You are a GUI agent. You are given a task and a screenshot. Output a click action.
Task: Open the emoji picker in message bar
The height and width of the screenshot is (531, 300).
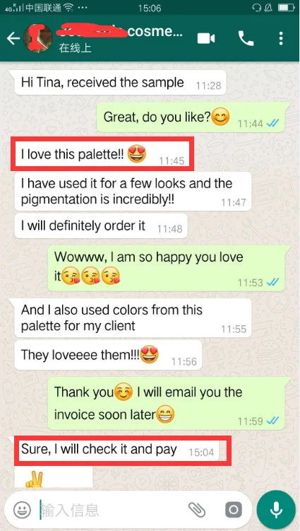(x=23, y=509)
